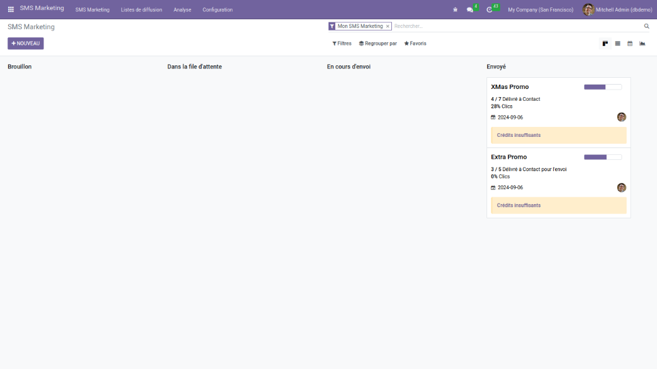Switch to list view
The height and width of the screenshot is (369, 657).
[617, 44]
